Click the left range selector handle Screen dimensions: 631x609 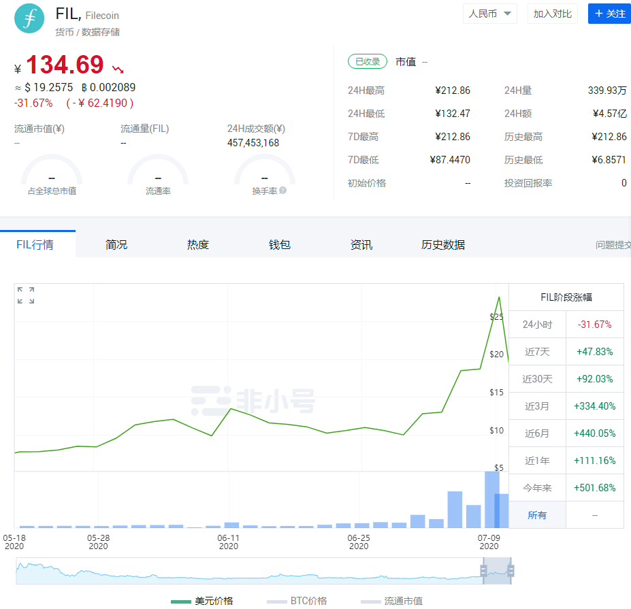484,570
